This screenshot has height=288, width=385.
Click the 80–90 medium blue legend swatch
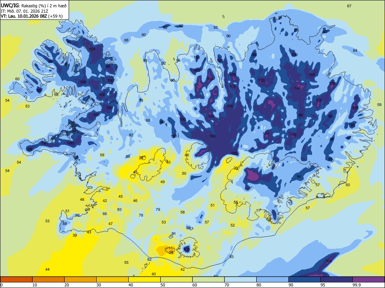click(x=273, y=280)
